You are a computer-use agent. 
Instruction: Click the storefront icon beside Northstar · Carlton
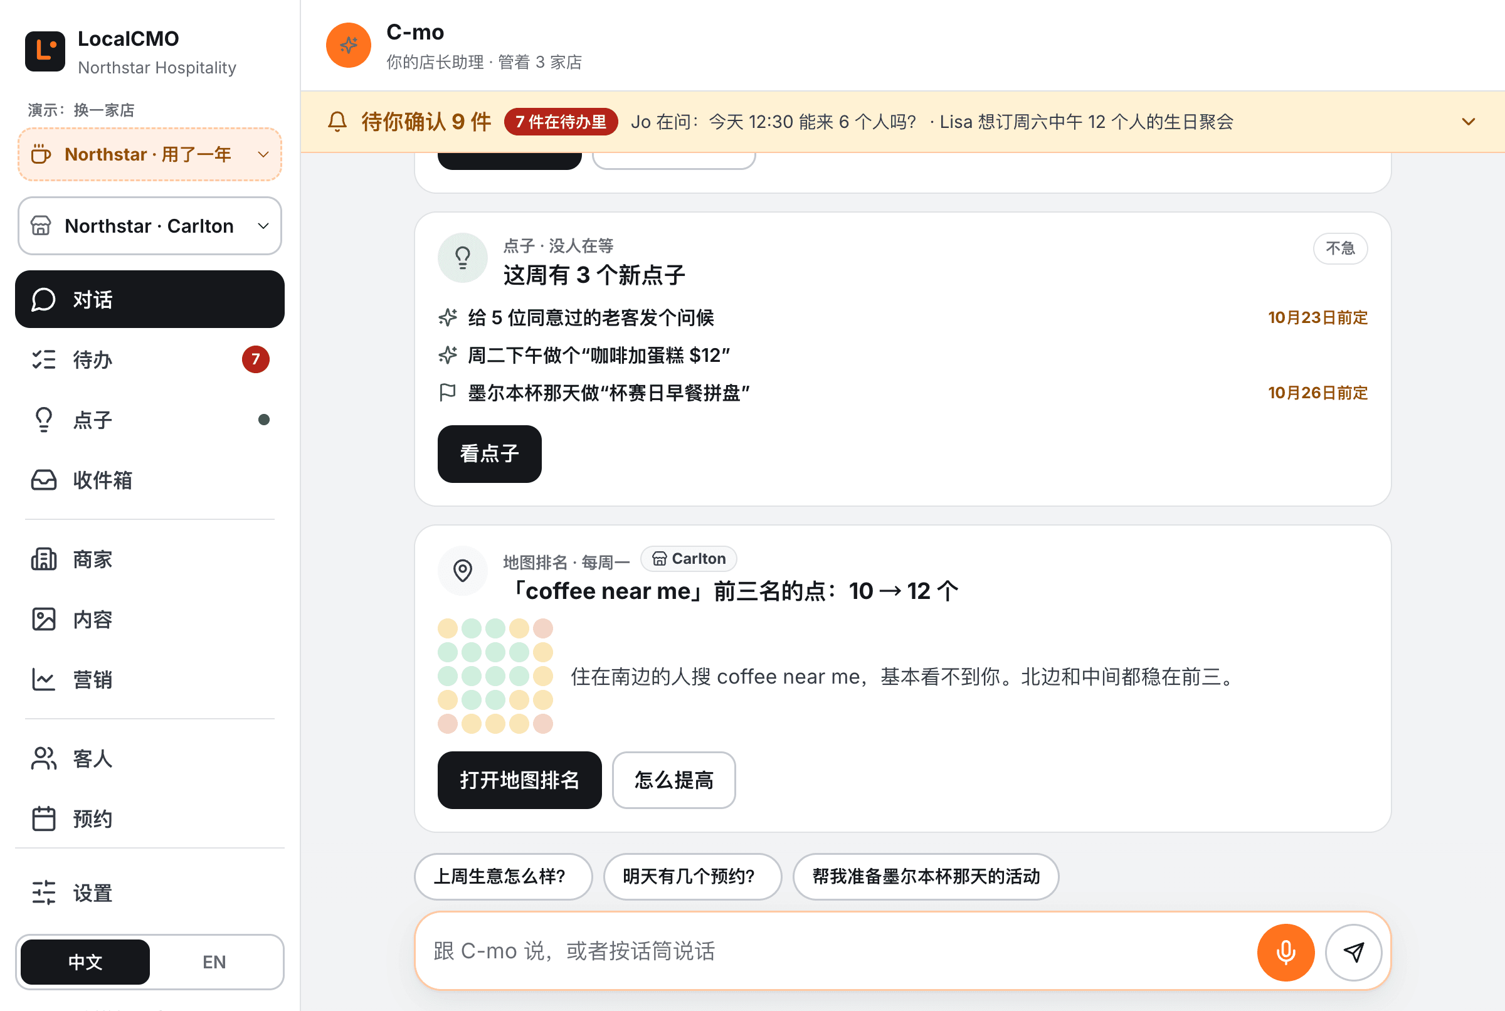[41, 226]
